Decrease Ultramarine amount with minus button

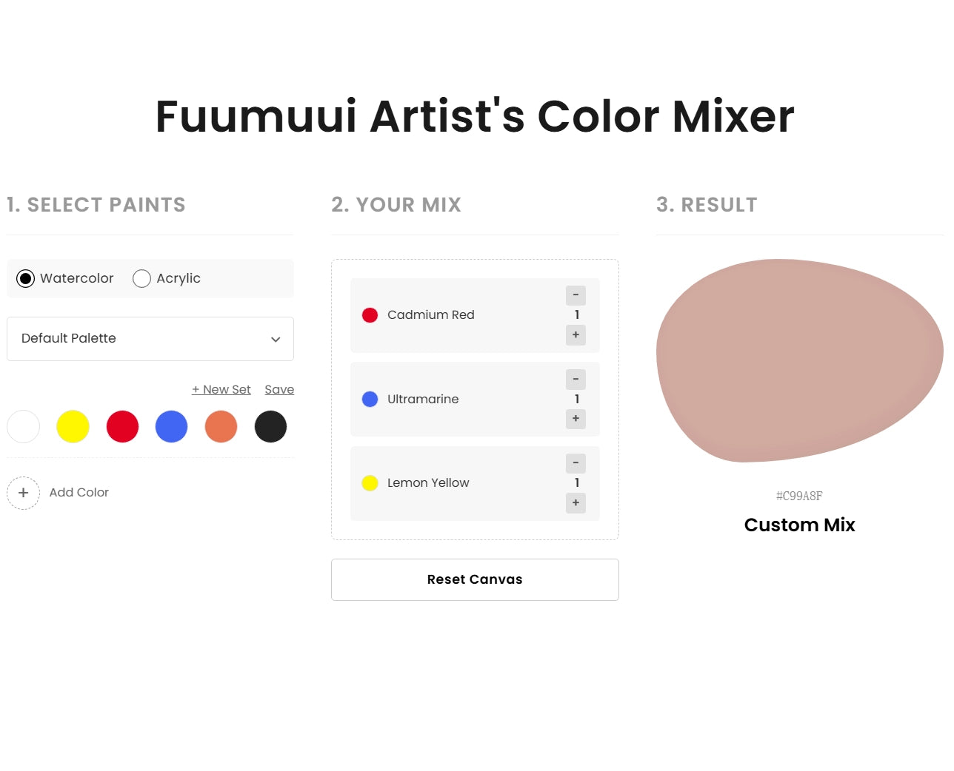click(576, 379)
